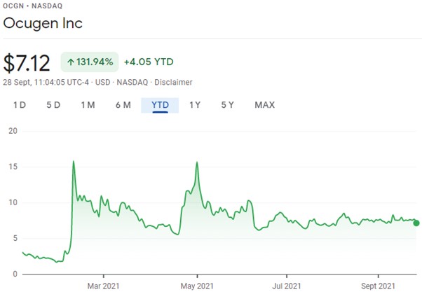Open the Disclaimer link
This screenshot has width=422, height=292.
click(173, 82)
